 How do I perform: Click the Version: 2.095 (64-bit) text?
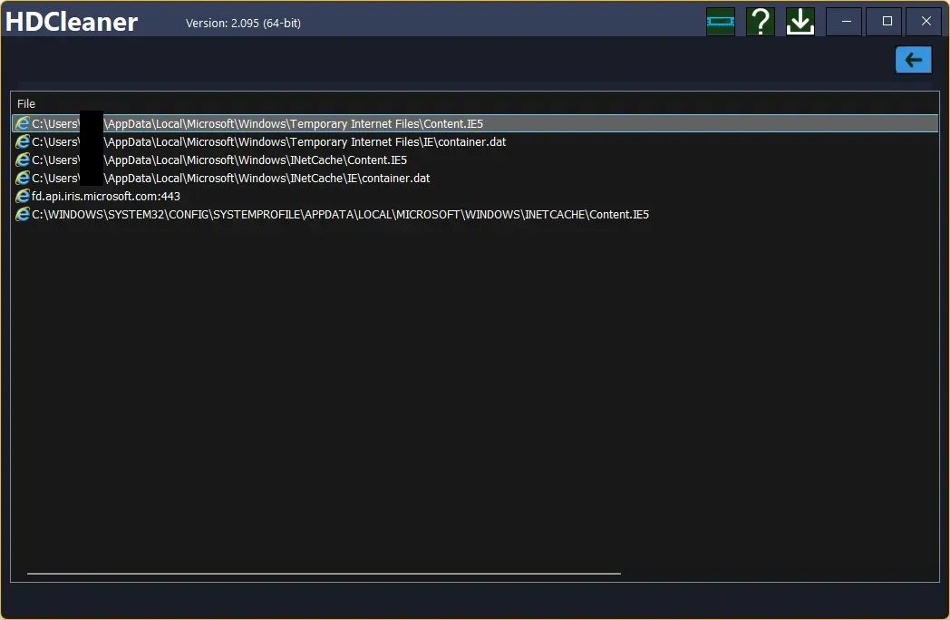[x=243, y=23]
